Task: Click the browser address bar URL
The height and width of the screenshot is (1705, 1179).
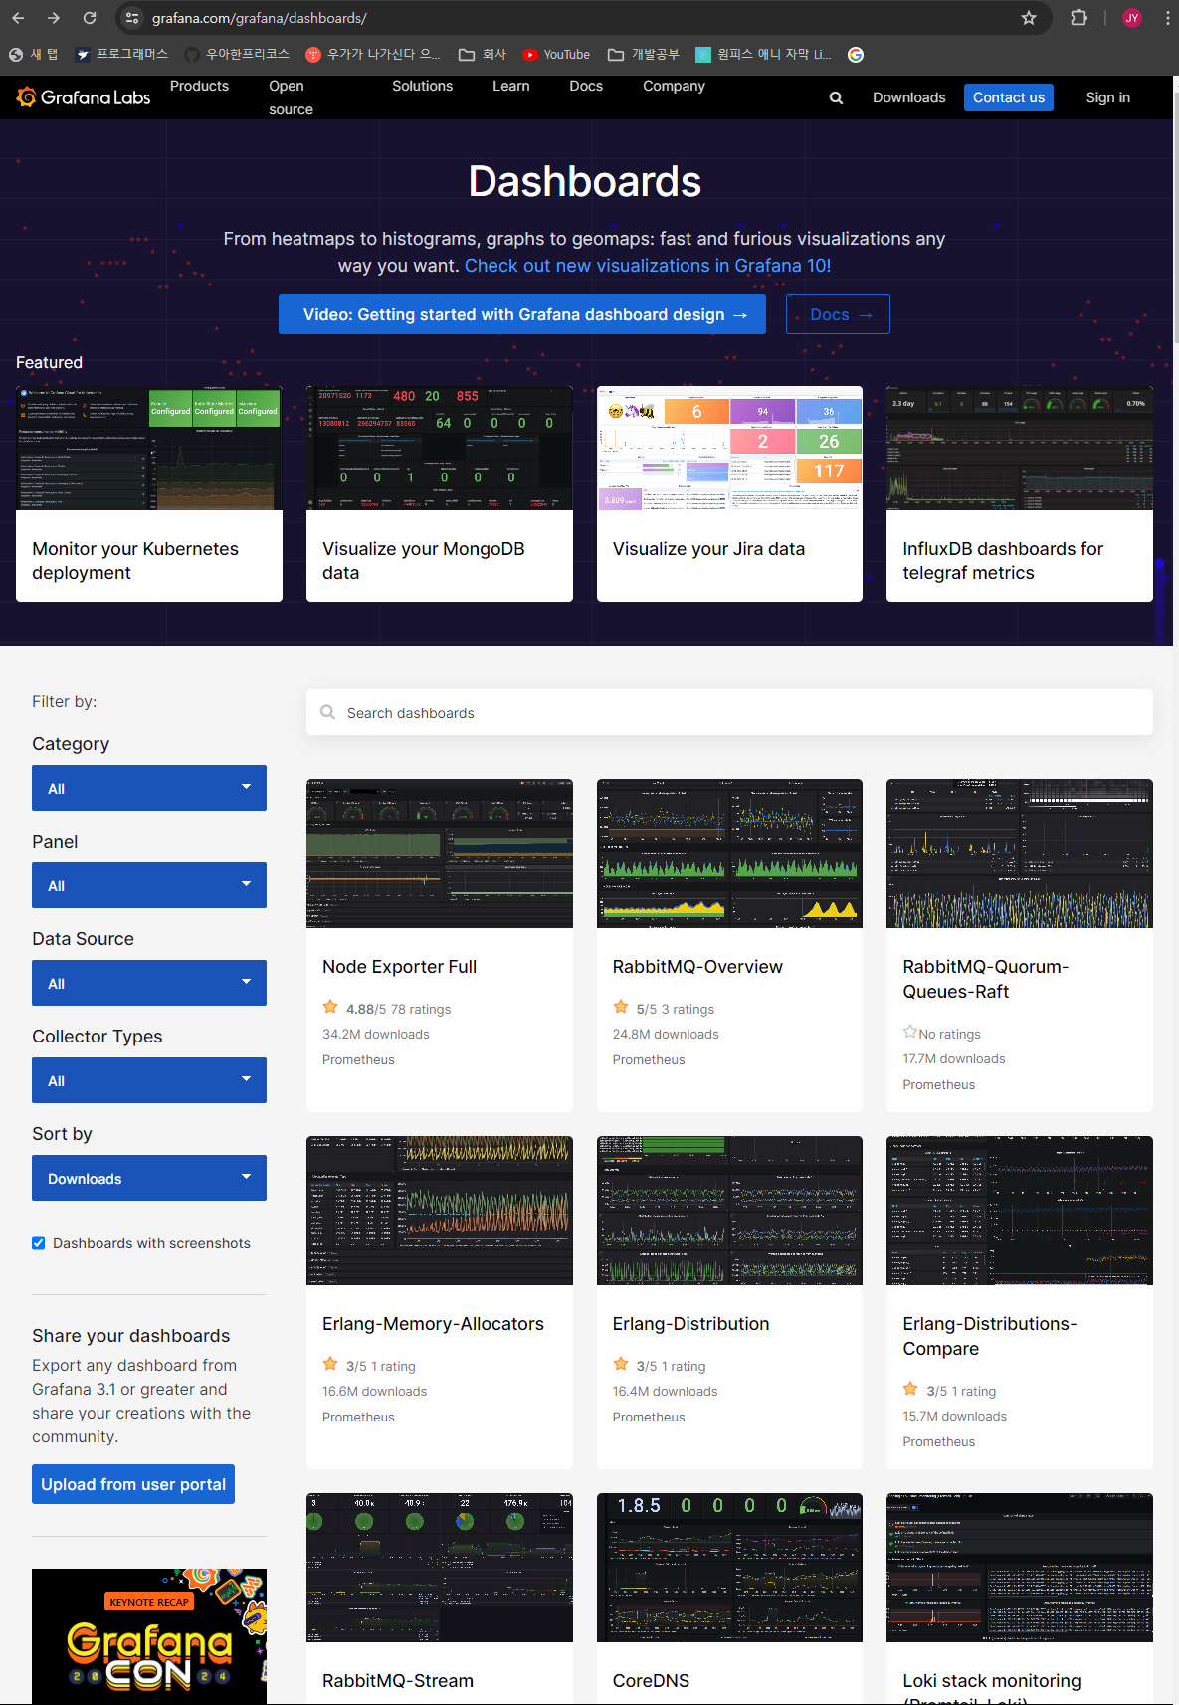Action: coord(259,18)
